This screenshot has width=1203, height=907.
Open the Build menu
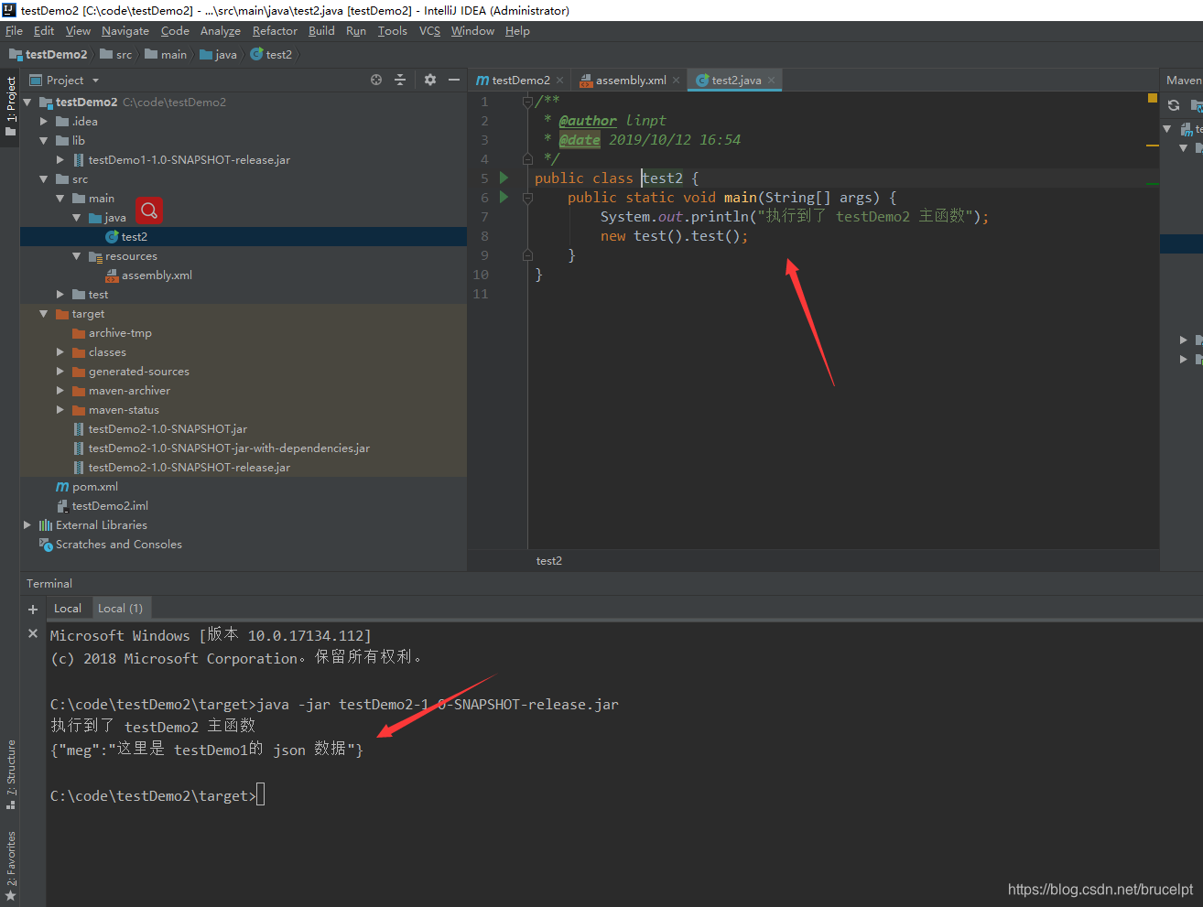pos(321,31)
